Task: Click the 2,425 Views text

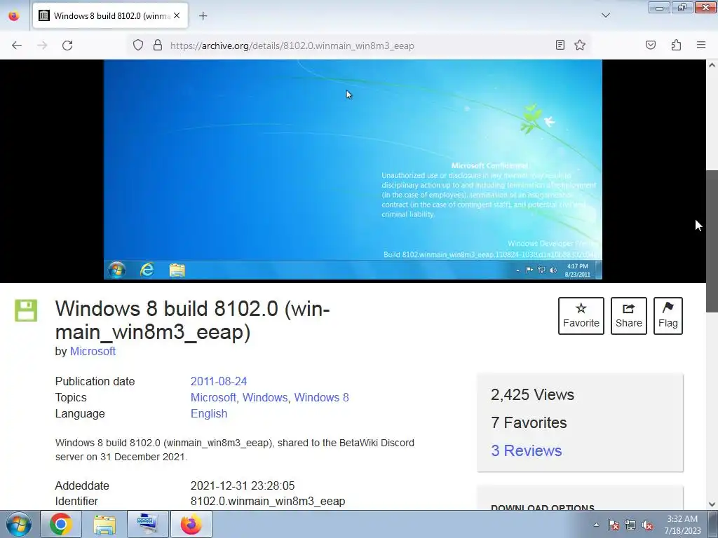Action: point(532,395)
